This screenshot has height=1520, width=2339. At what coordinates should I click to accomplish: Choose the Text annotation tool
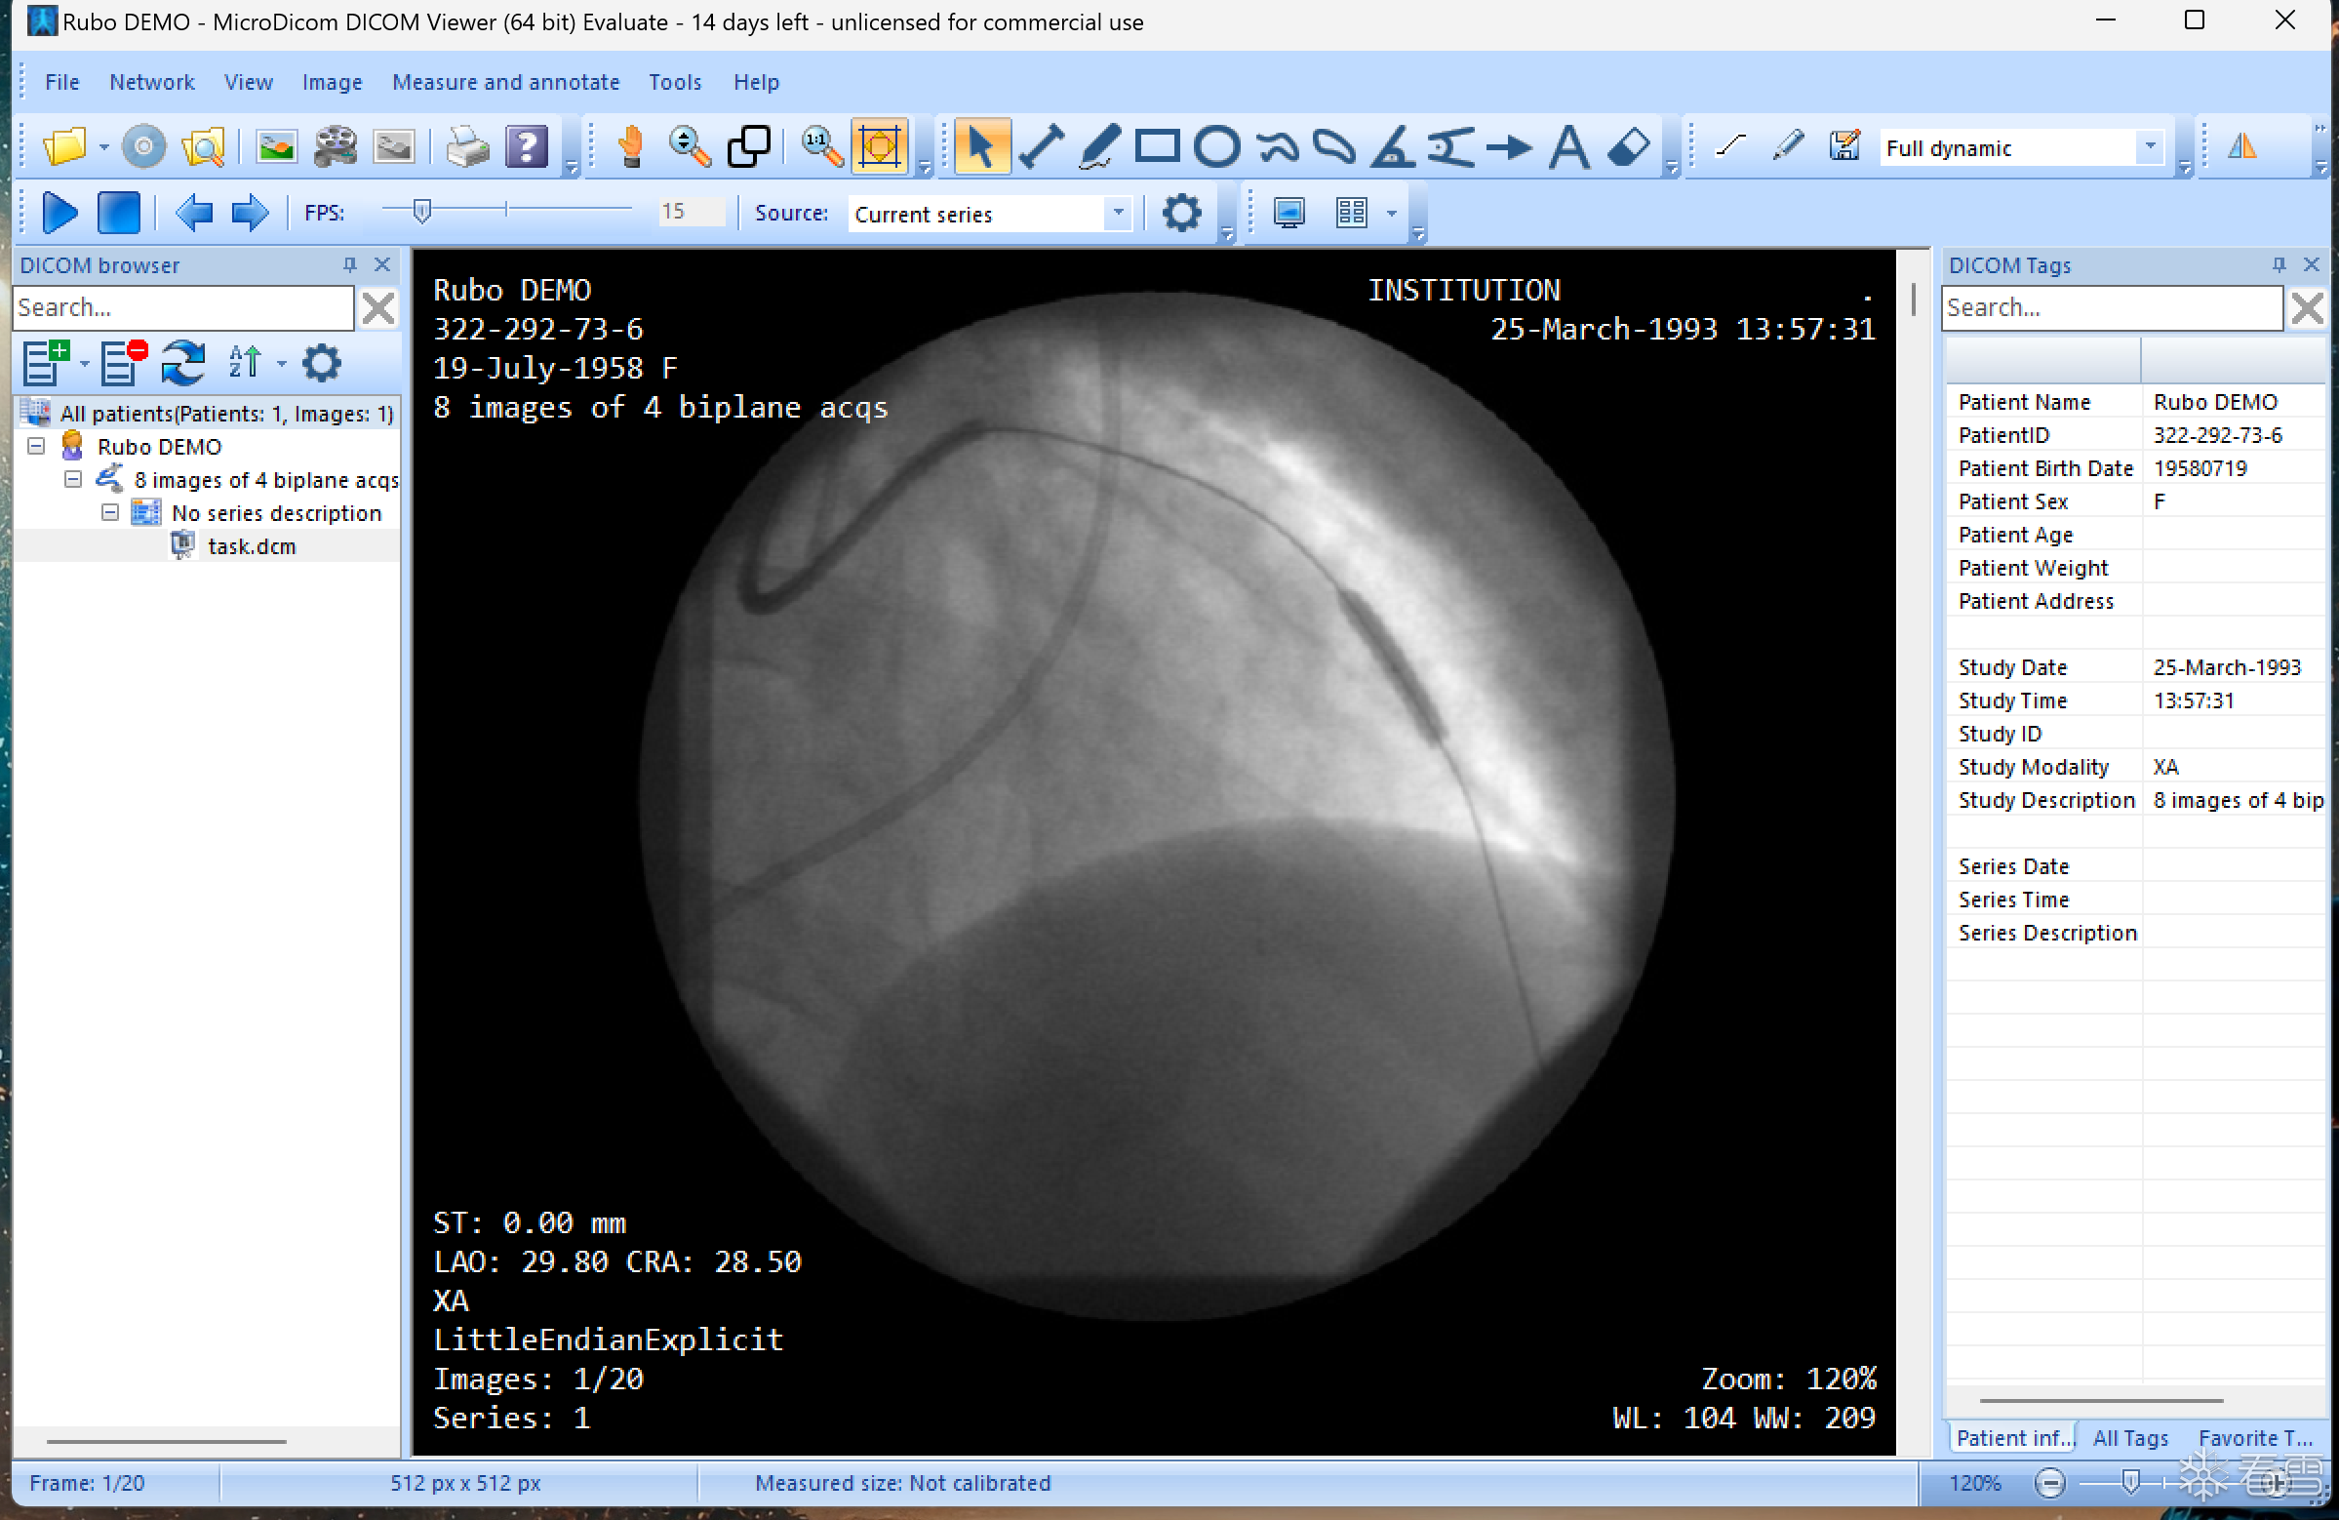(x=1569, y=147)
